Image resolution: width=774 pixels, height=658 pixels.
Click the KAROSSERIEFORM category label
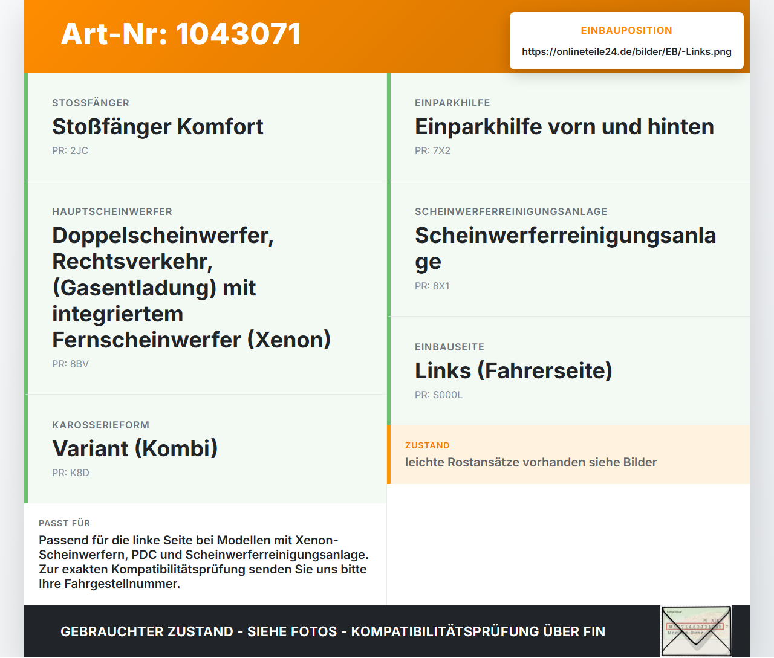tap(100, 425)
